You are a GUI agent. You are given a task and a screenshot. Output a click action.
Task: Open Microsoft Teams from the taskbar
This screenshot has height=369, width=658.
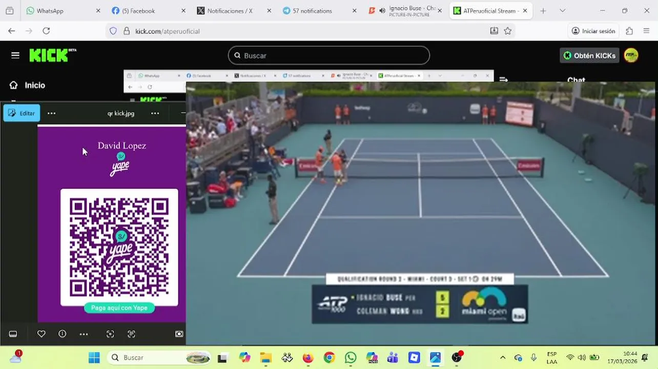click(x=393, y=358)
